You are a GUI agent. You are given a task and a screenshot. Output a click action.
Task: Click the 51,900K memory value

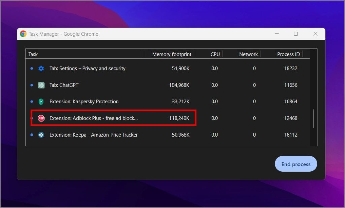tap(181, 68)
